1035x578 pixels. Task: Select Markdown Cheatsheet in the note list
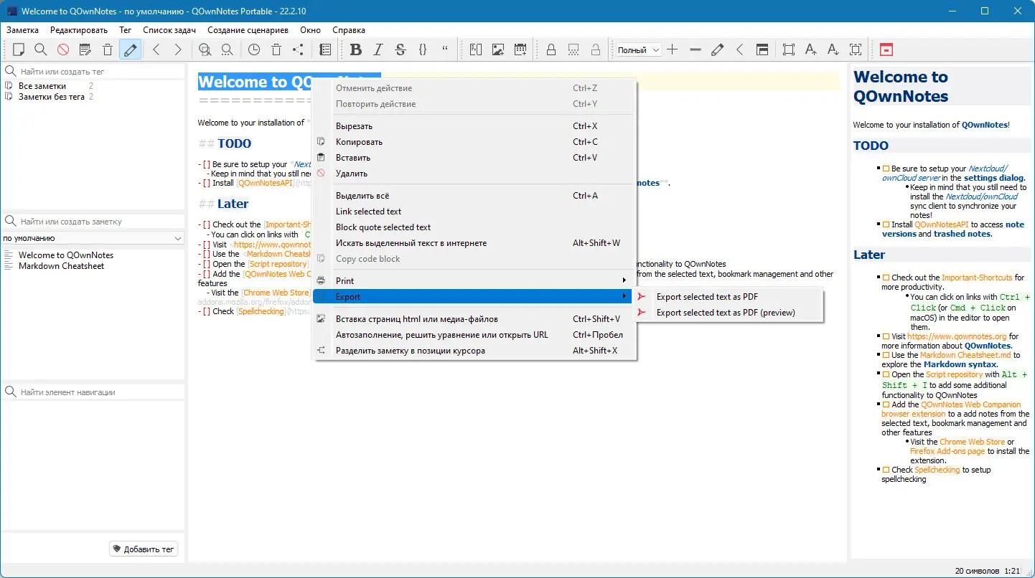61,266
